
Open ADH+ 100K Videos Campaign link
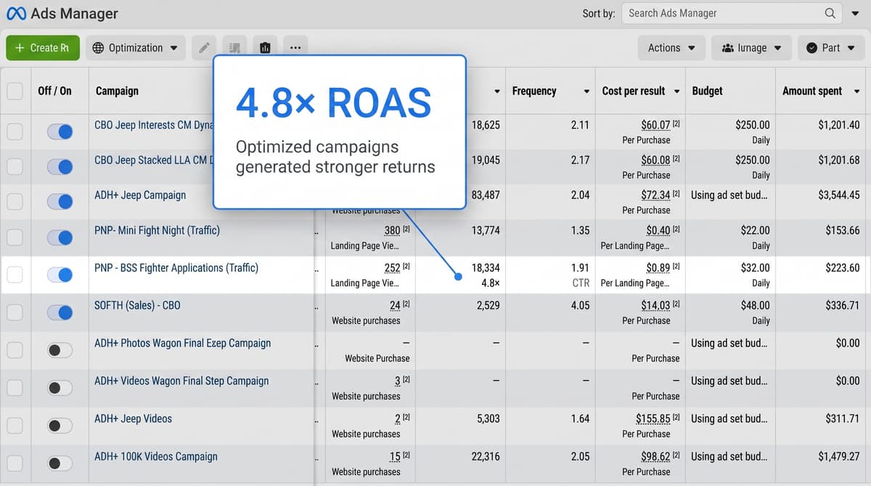coord(156,456)
